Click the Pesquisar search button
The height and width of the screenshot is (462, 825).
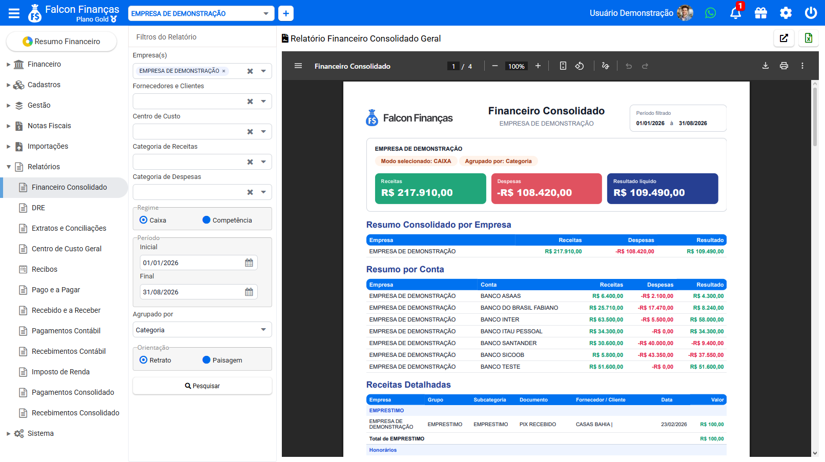tap(202, 386)
